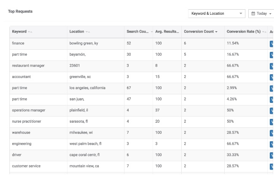Click the blue button in driver row
This screenshot has height=175, width=274.
click(271, 155)
